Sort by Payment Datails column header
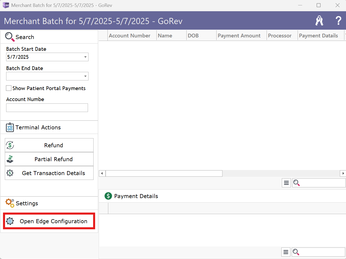 [x=321, y=36]
